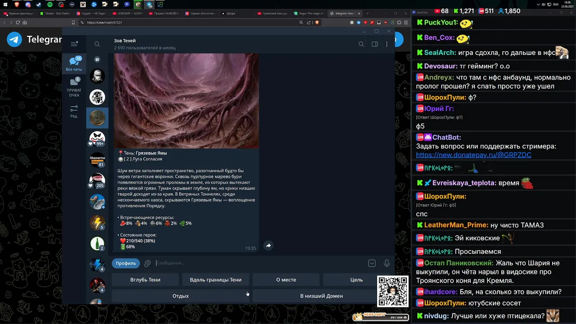Screen dimensions: 576x324
Task: Open the Telegram hamburger menu
Action: click(x=74, y=44)
